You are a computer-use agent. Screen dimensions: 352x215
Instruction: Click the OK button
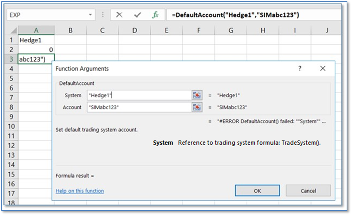[x=257, y=191]
